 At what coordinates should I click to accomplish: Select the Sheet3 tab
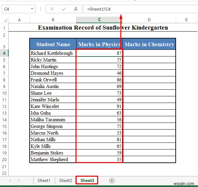click(x=87, y=180)
